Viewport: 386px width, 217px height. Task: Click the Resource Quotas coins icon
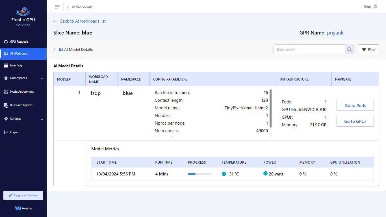[x=6, y=105]
